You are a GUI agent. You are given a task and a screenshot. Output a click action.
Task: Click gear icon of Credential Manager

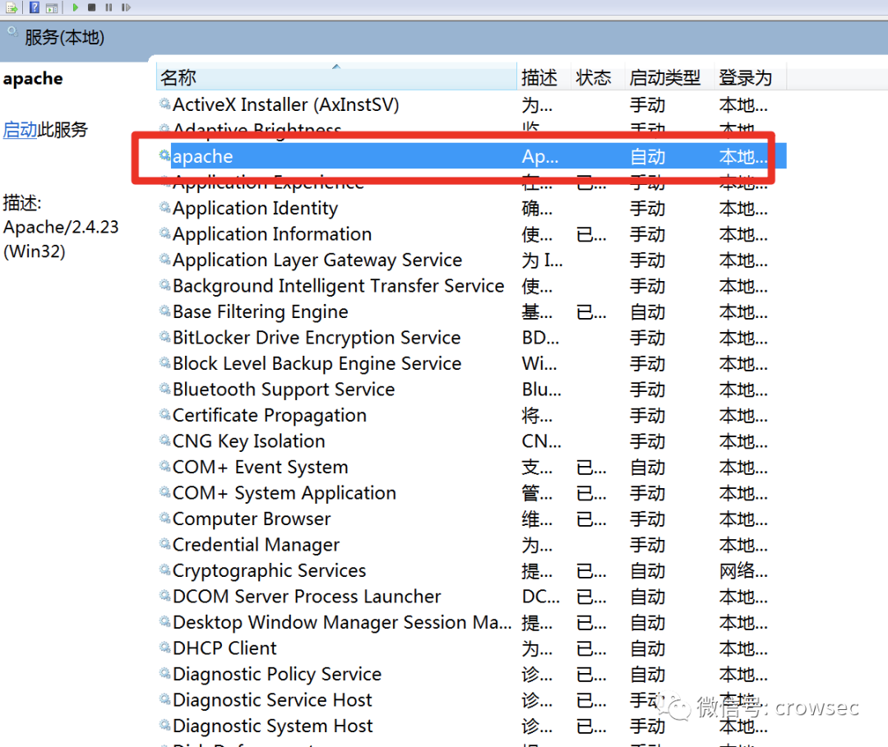click(164, 544)
